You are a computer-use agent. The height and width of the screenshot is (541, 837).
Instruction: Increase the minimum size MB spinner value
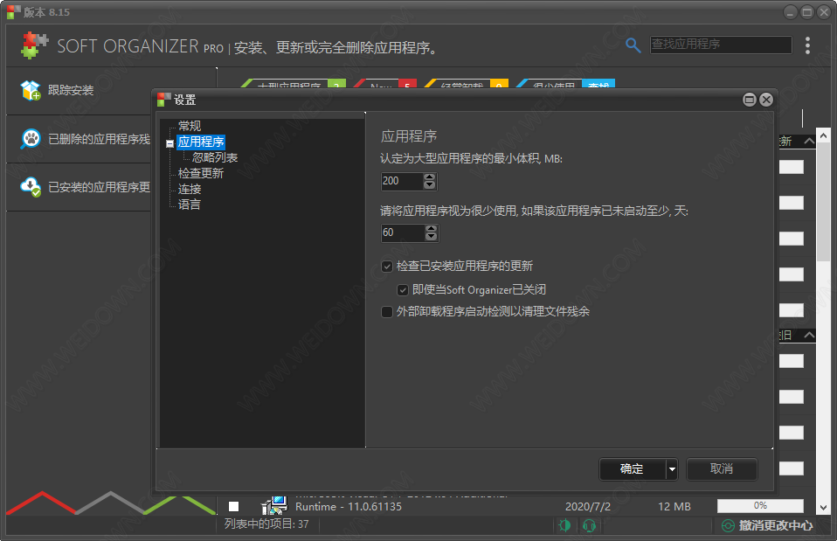pos(429,177)
